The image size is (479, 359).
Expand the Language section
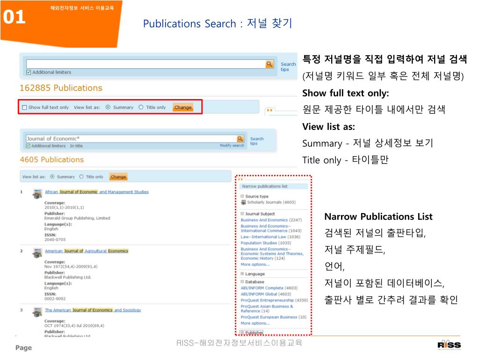[x=242, y=274]
